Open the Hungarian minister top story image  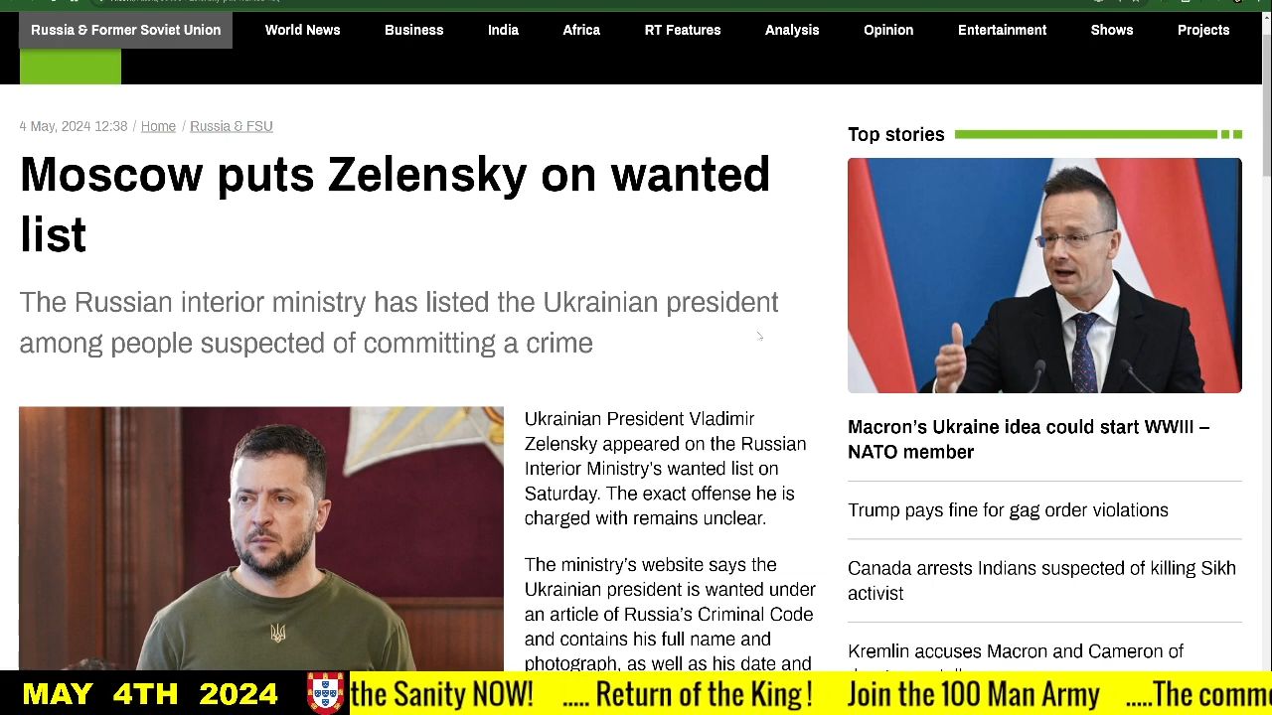(1044, 275)
